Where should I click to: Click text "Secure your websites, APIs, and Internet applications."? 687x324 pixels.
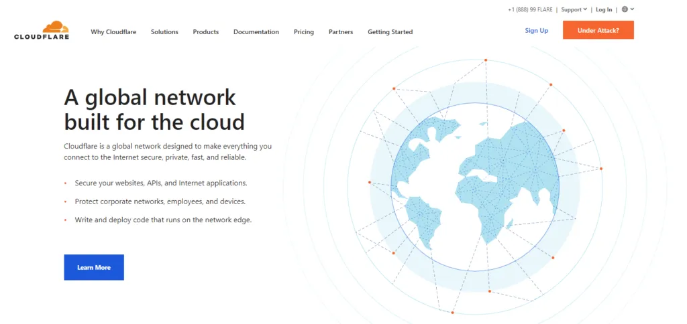(x=161, y=183)
